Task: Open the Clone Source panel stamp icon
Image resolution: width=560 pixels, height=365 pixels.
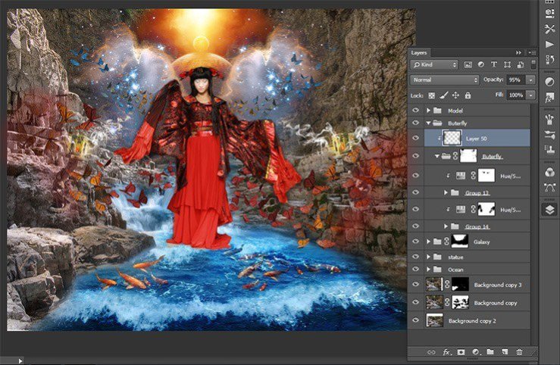Action: click(549, 150)
